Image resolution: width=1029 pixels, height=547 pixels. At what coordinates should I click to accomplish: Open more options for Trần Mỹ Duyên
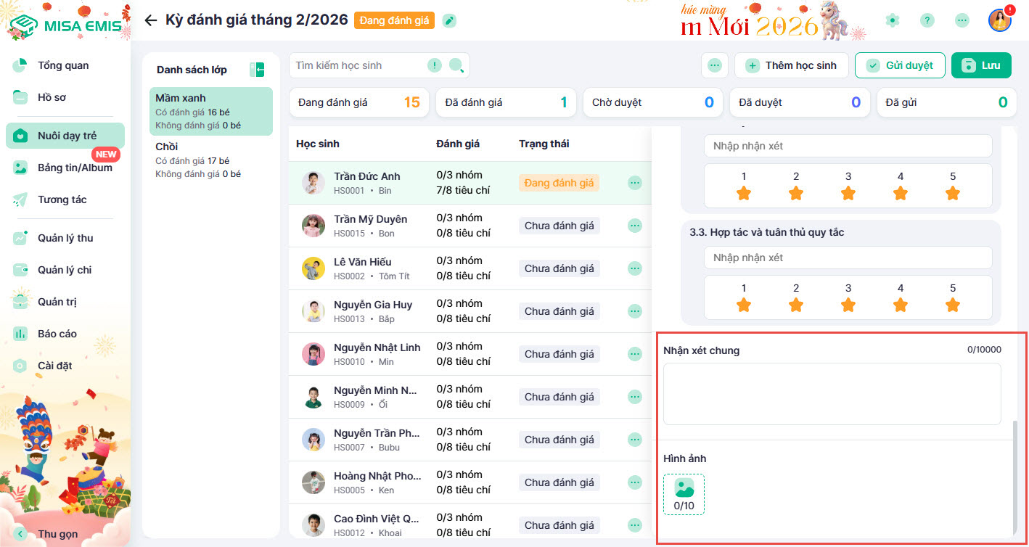[635, 226]
